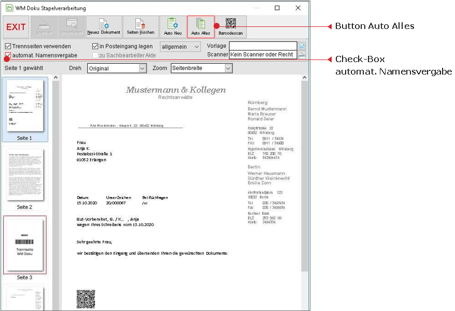Select the partially visible fourth page thumbnail
The width and height of the screenshot is (455, 311).
click(x=25, y=298)
